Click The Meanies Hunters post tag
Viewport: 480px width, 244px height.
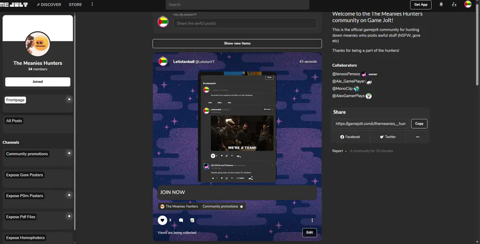click(179, 206)
